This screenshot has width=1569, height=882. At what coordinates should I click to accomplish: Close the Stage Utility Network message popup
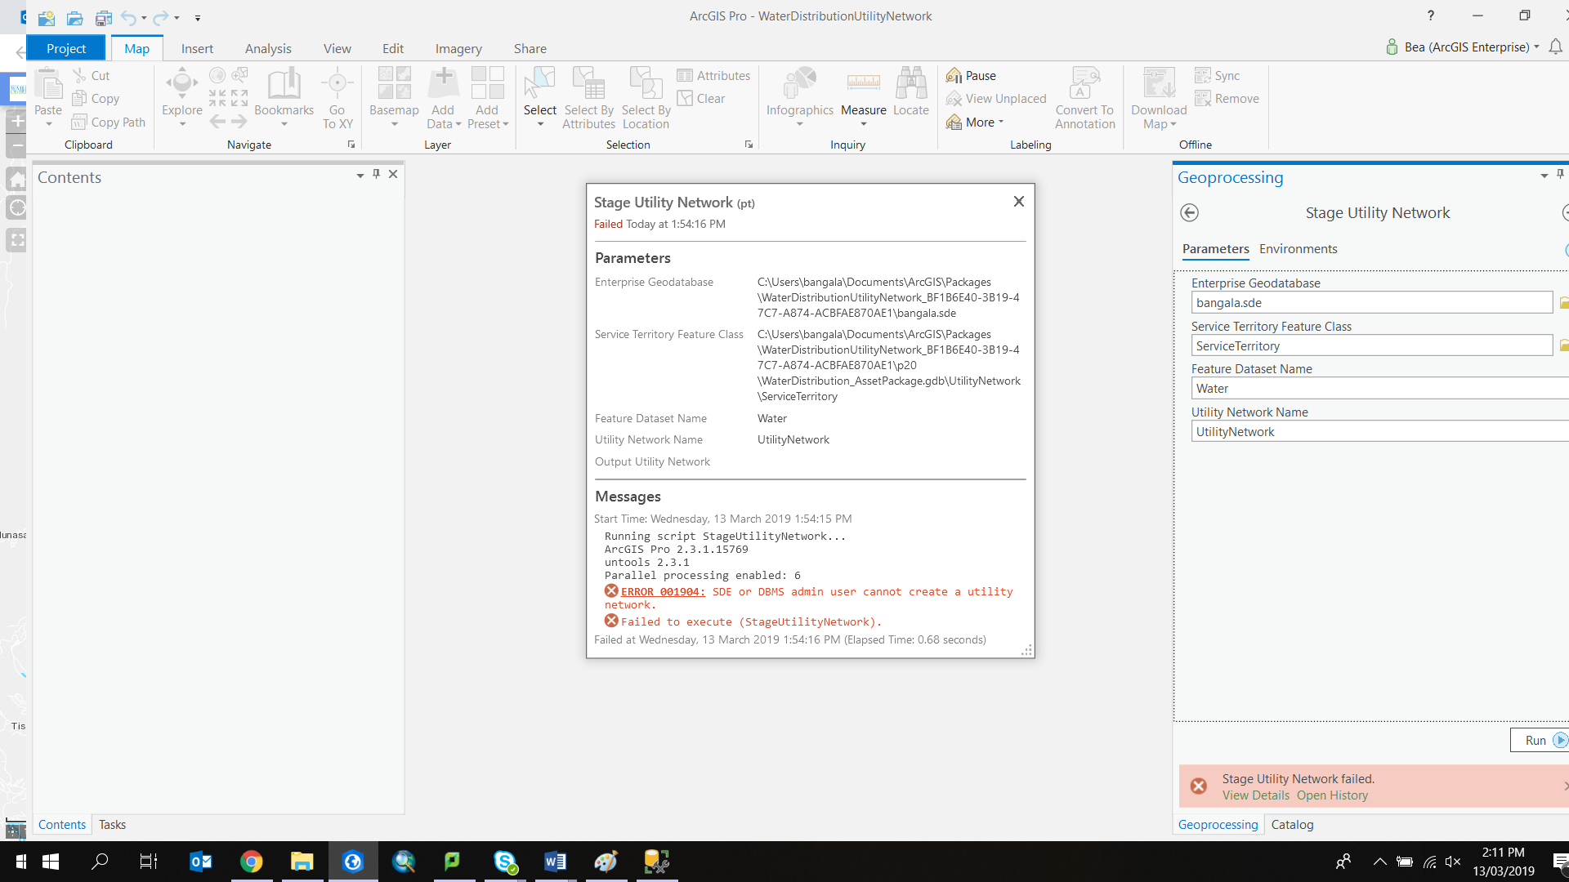pos(1018,202)
